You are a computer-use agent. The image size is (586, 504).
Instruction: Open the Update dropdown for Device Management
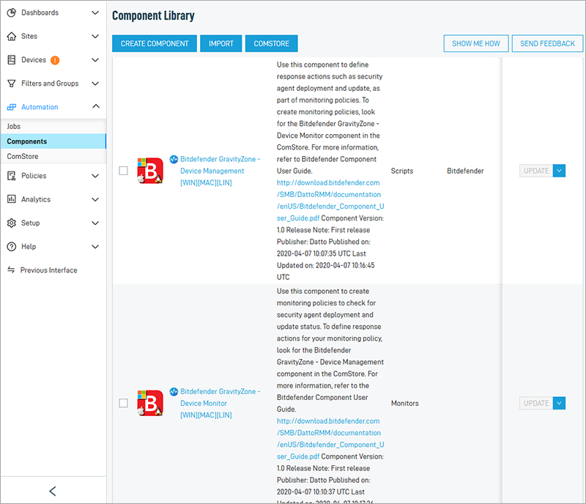pyautogui.click(x=560, y=170)
